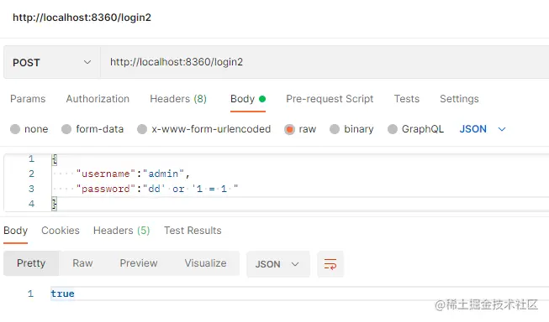Select Pretty response view
The height and width of the screenshot is (322, 549).
31,263
